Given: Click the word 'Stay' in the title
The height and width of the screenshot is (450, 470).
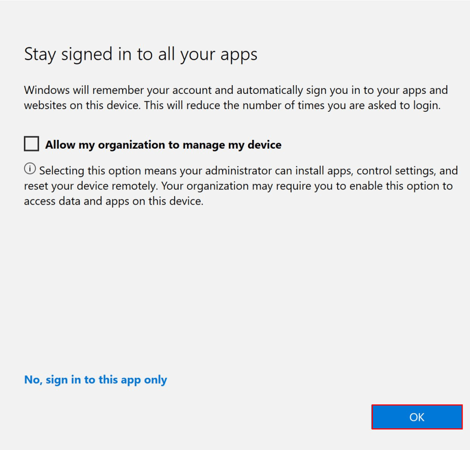Looking at the screenshot, I should coord(41,54).
